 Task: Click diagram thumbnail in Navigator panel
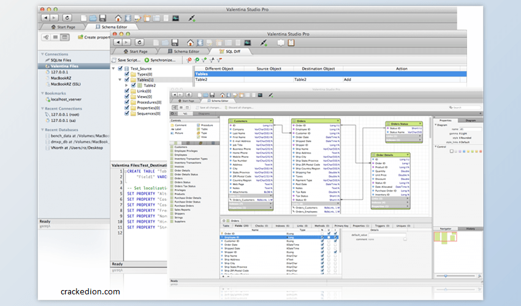(x=445, y=237)
